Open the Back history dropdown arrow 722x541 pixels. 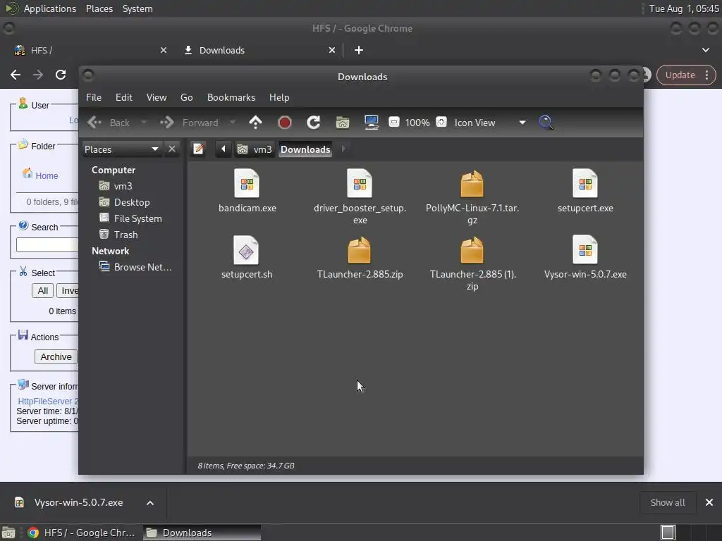tap(144, 123)
